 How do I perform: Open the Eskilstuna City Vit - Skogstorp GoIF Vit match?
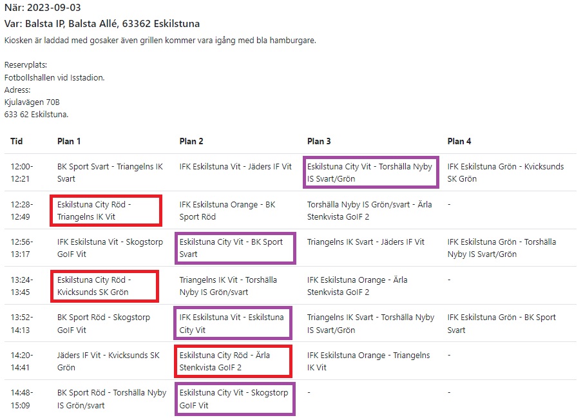click(x=234, y=399)
